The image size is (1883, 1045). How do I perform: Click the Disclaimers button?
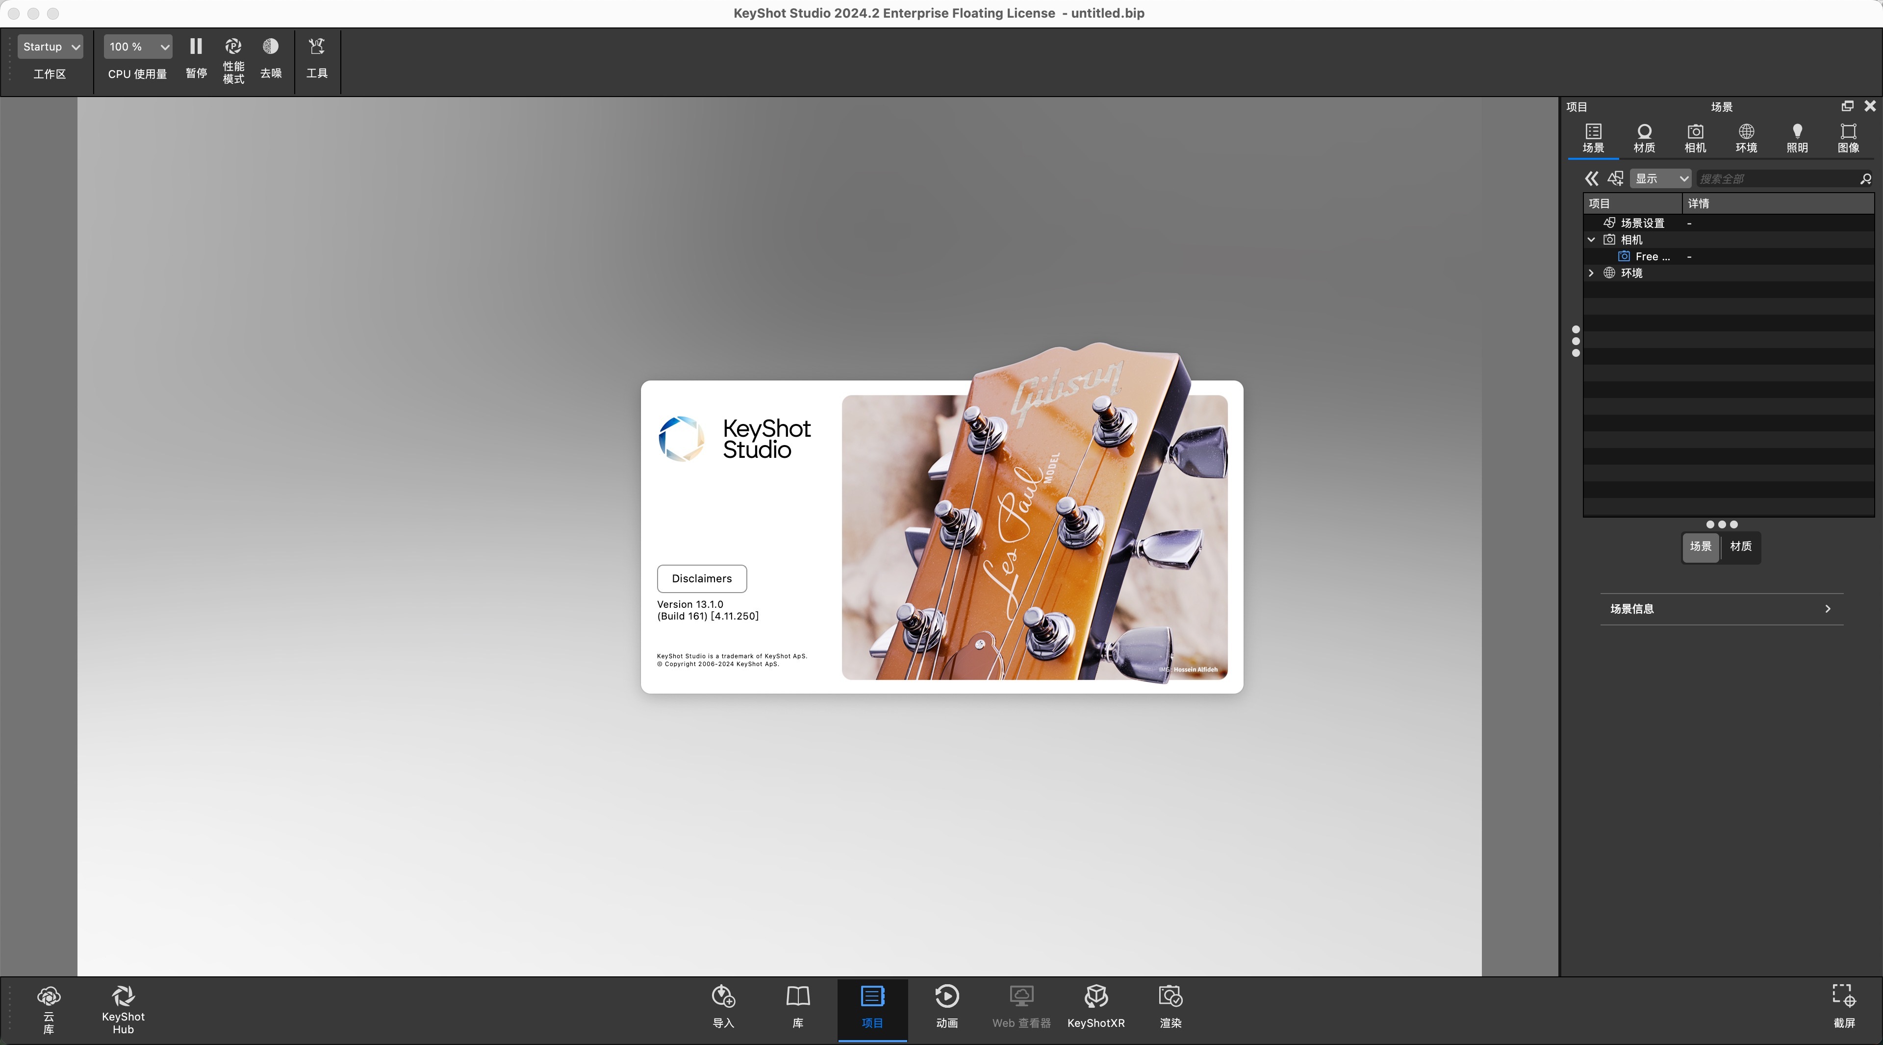coord(702,579)
